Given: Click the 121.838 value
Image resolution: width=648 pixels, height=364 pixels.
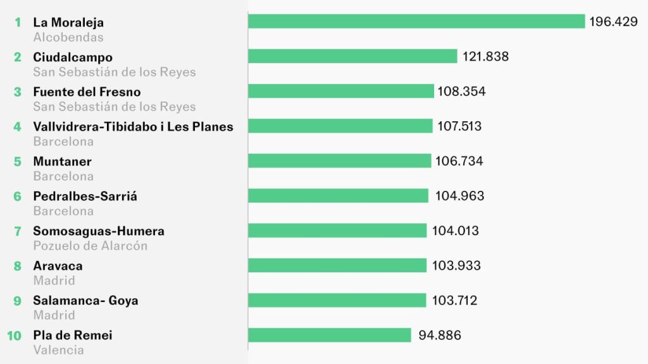Looking at the screenshot, I should click(x=485, y=57).
